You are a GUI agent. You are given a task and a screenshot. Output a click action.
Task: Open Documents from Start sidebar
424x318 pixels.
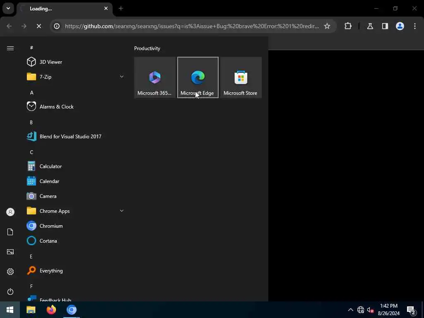click(x=10, y=232)
